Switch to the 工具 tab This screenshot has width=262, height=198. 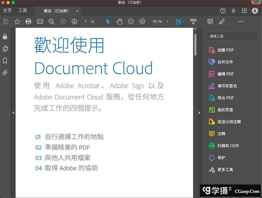point(23,11)
